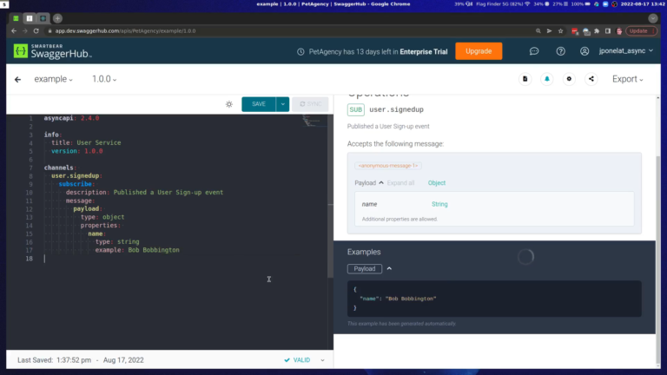The height and width of the screenshot is (375, 667).
Task: Click the battery 100% indicator
Action: click(580, 3)
